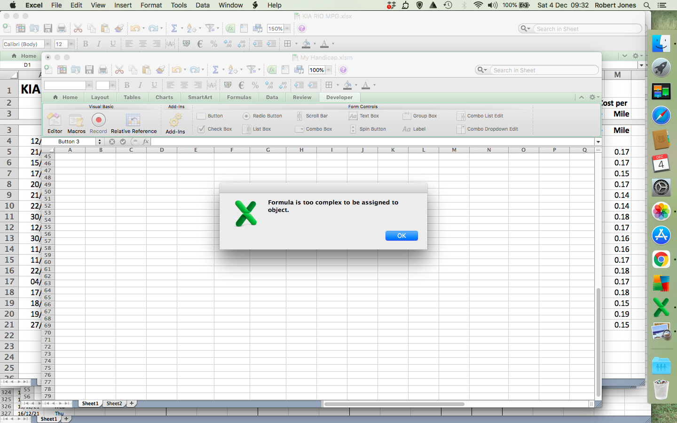Screen dimensions: 677x423
Task: Switch to the Sheet2 worksheet tab
Action: click(114, 403)
